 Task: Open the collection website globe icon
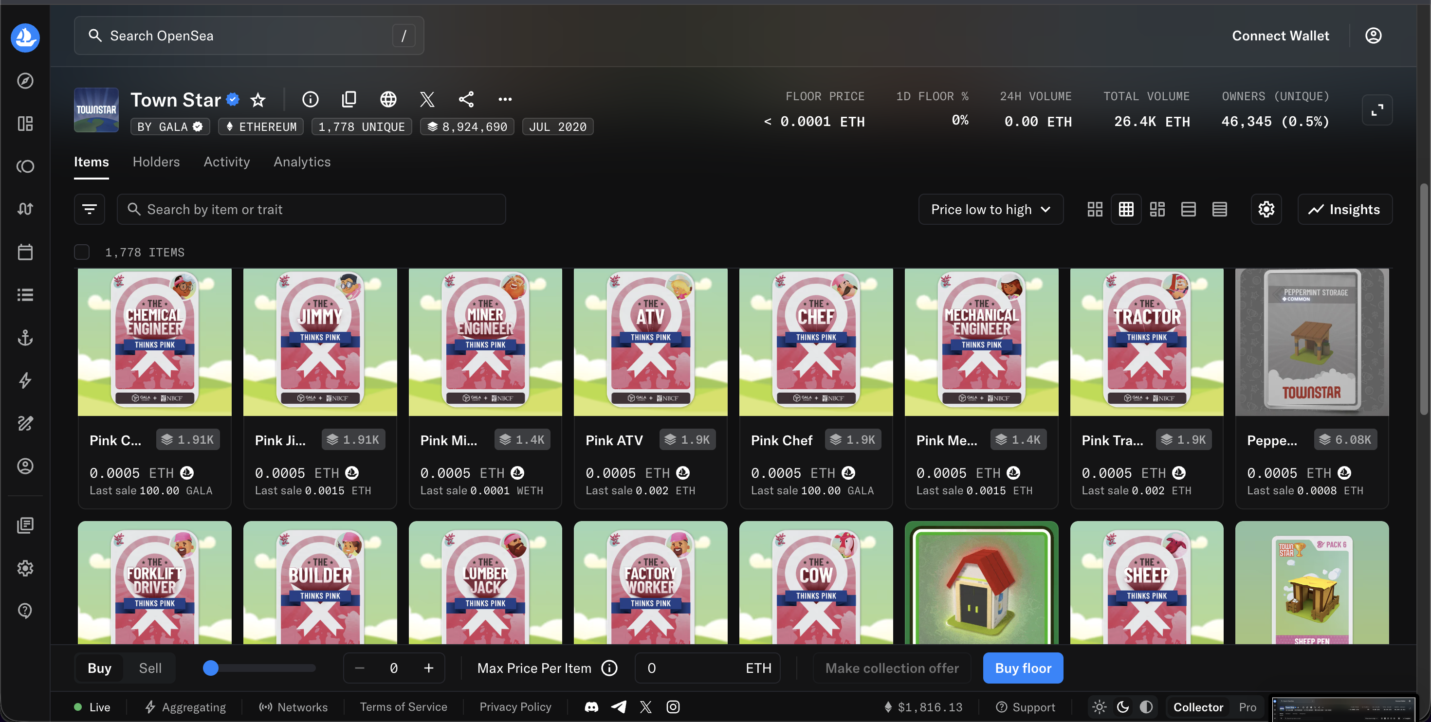coord(388,99)
